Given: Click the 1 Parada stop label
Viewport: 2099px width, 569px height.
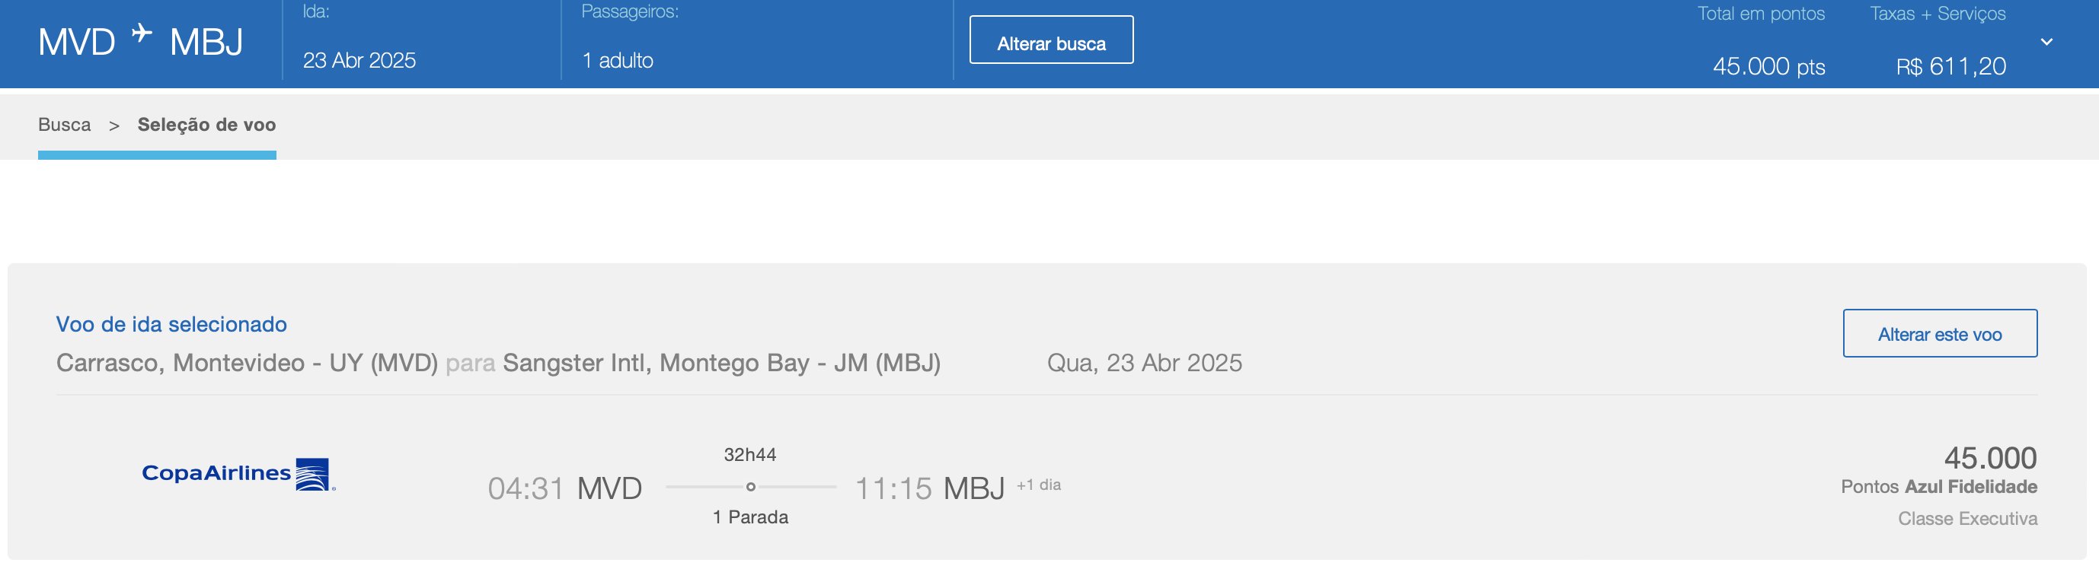Looking at the screenshot, I should point(750,518).
